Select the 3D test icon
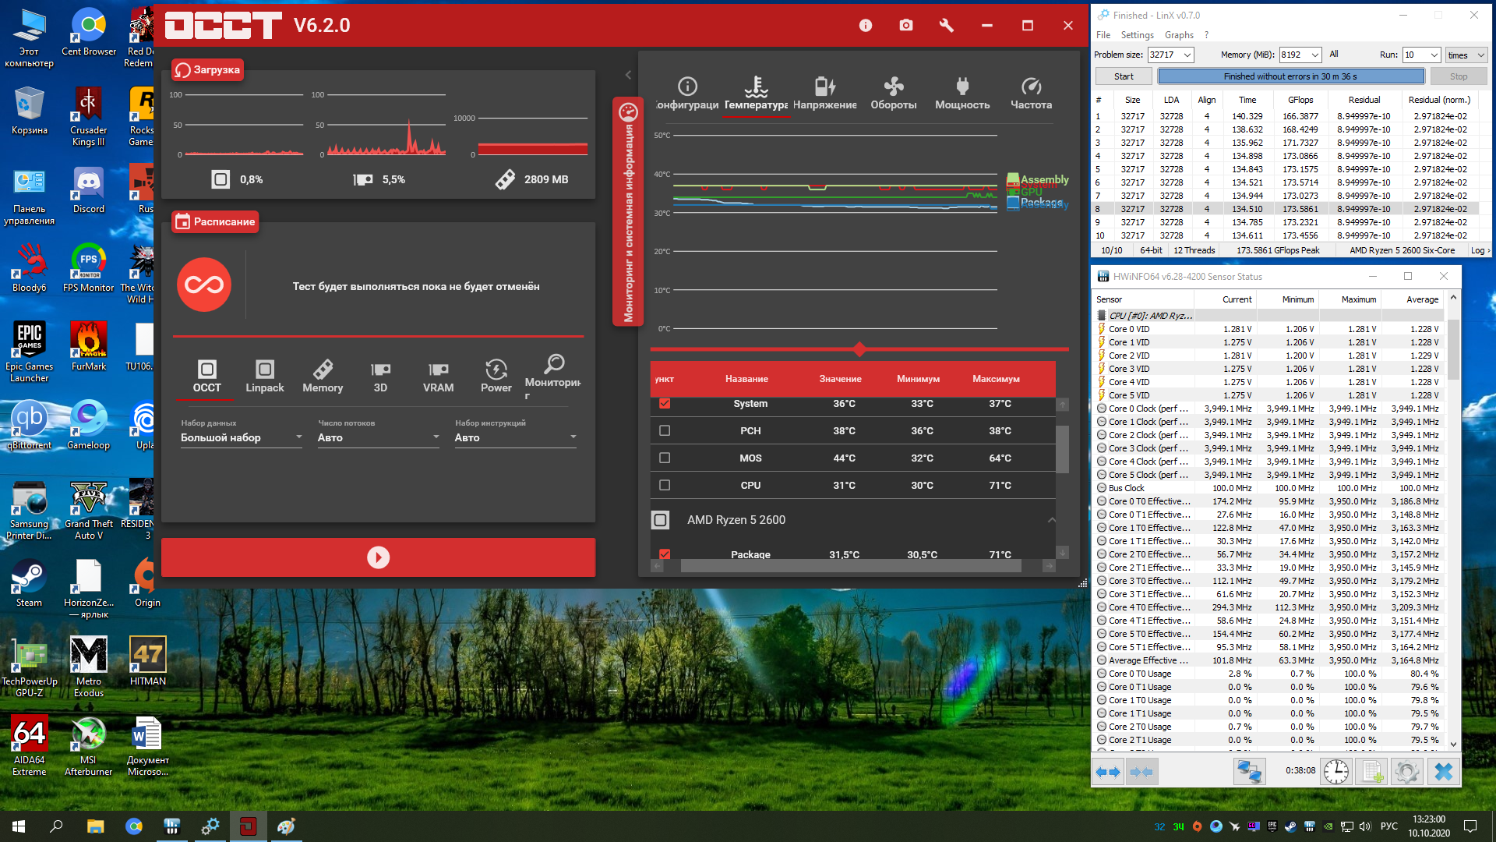Viewport: 1496px width, 842px height. point(380,376)
